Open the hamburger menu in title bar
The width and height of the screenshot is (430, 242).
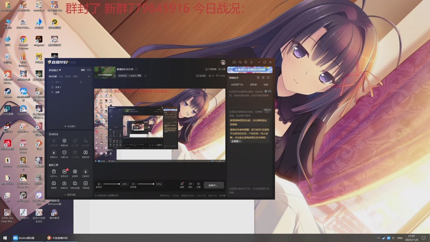(x=252, y=62)
